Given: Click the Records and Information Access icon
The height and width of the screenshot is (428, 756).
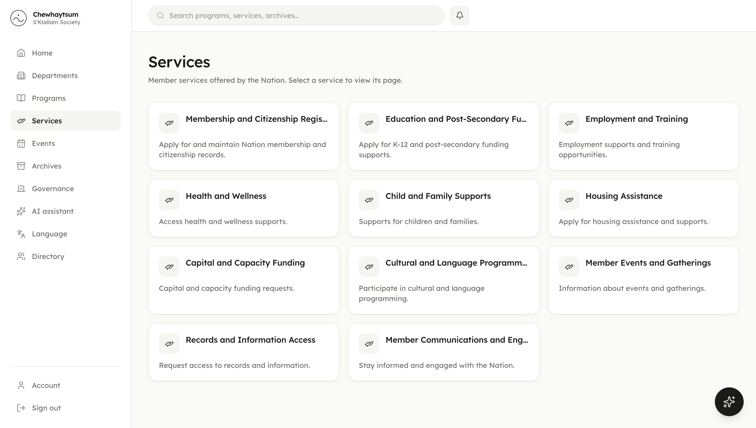Looking at the screenshot, I should pos(169,344).
